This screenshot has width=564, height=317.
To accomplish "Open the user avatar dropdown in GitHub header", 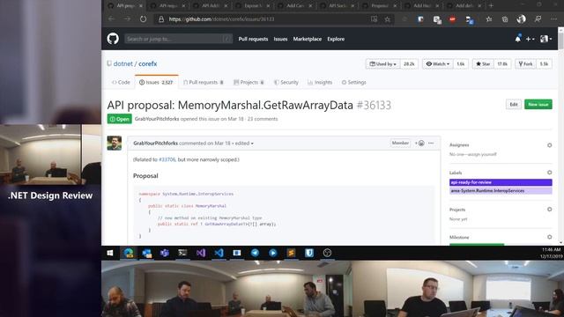I will click(x=545, y=39).
